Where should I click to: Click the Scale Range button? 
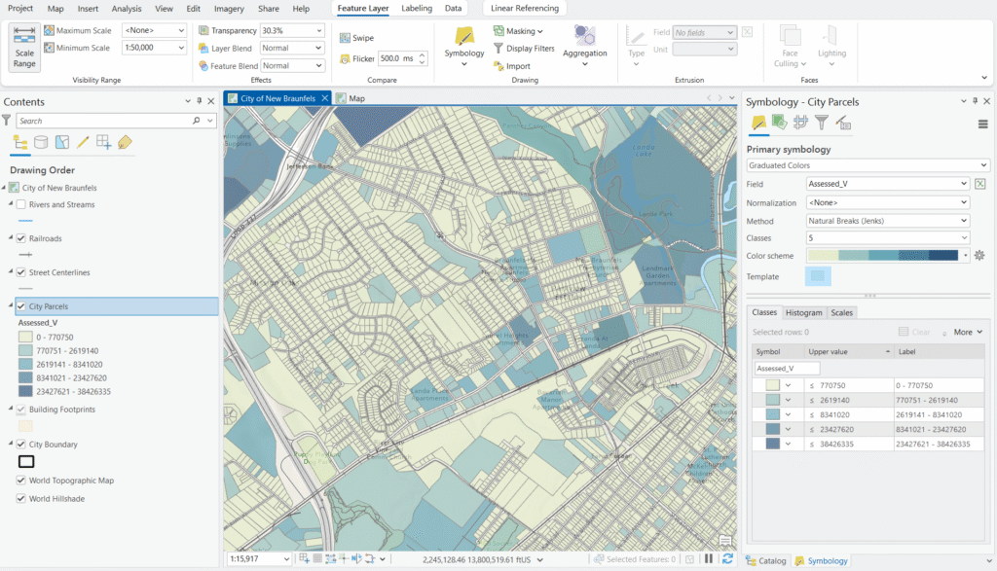24,46
